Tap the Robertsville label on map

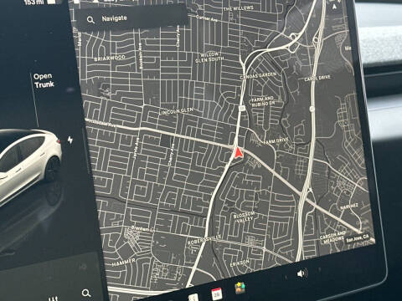pyautogui.click(x=204, y=240)
